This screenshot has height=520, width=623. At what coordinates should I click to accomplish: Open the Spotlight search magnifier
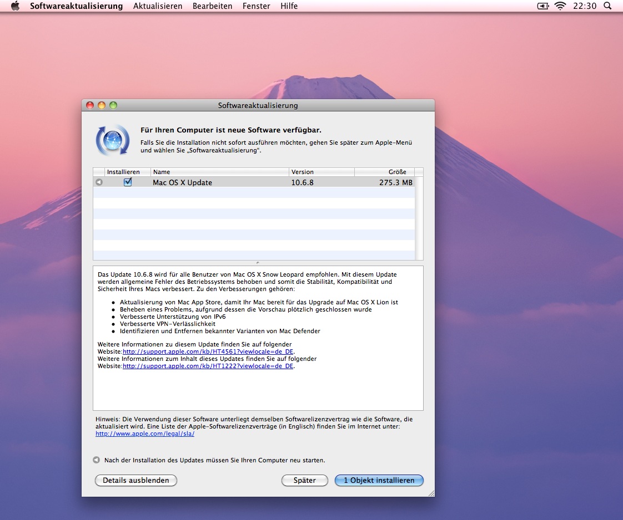[607, 6]
